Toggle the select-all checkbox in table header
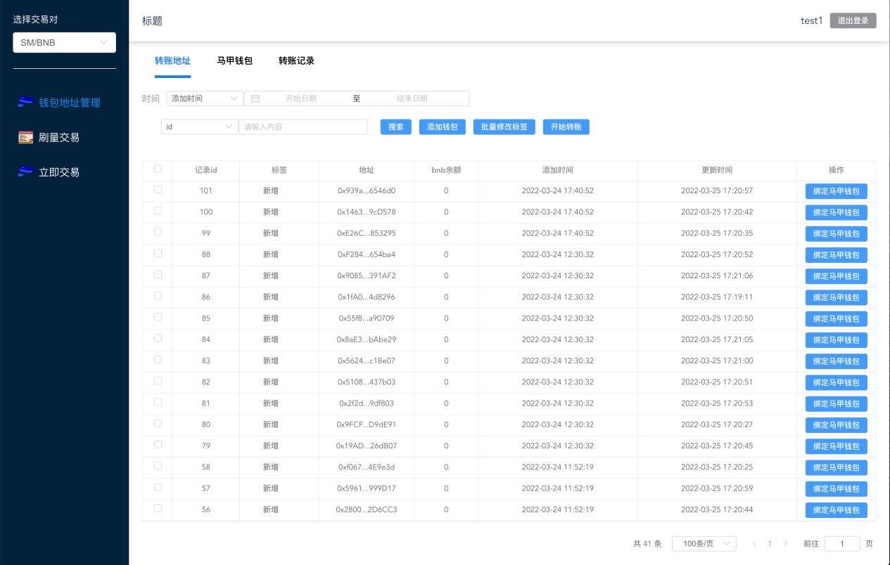 coord(158,169)
